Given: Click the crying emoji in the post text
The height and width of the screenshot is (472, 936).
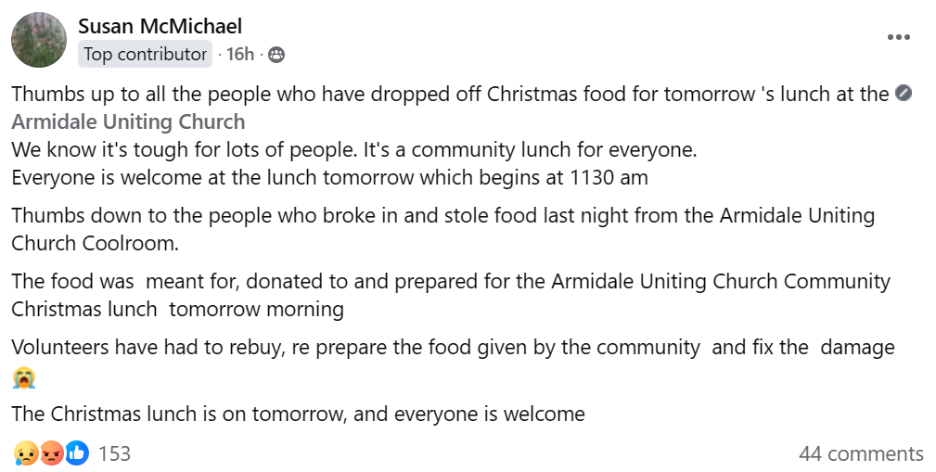Looking at the screenshot, I should (24, 377).
